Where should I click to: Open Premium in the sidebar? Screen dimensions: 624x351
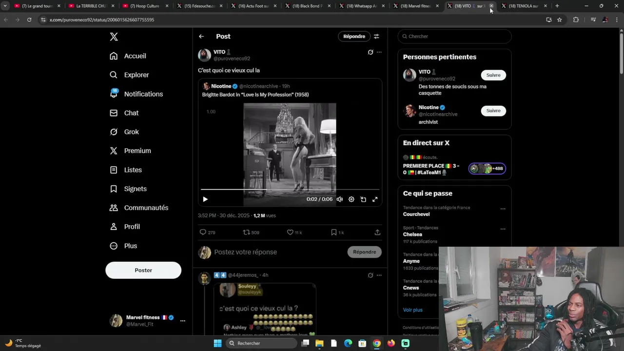pyautogui.click(x=131, y=151)
